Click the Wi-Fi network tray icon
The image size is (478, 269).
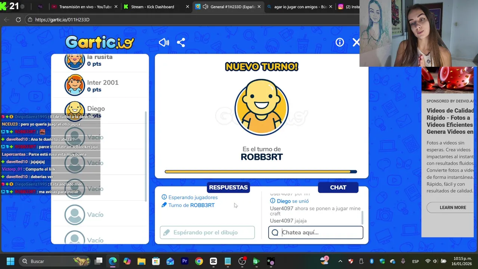[x=428, y=261]
